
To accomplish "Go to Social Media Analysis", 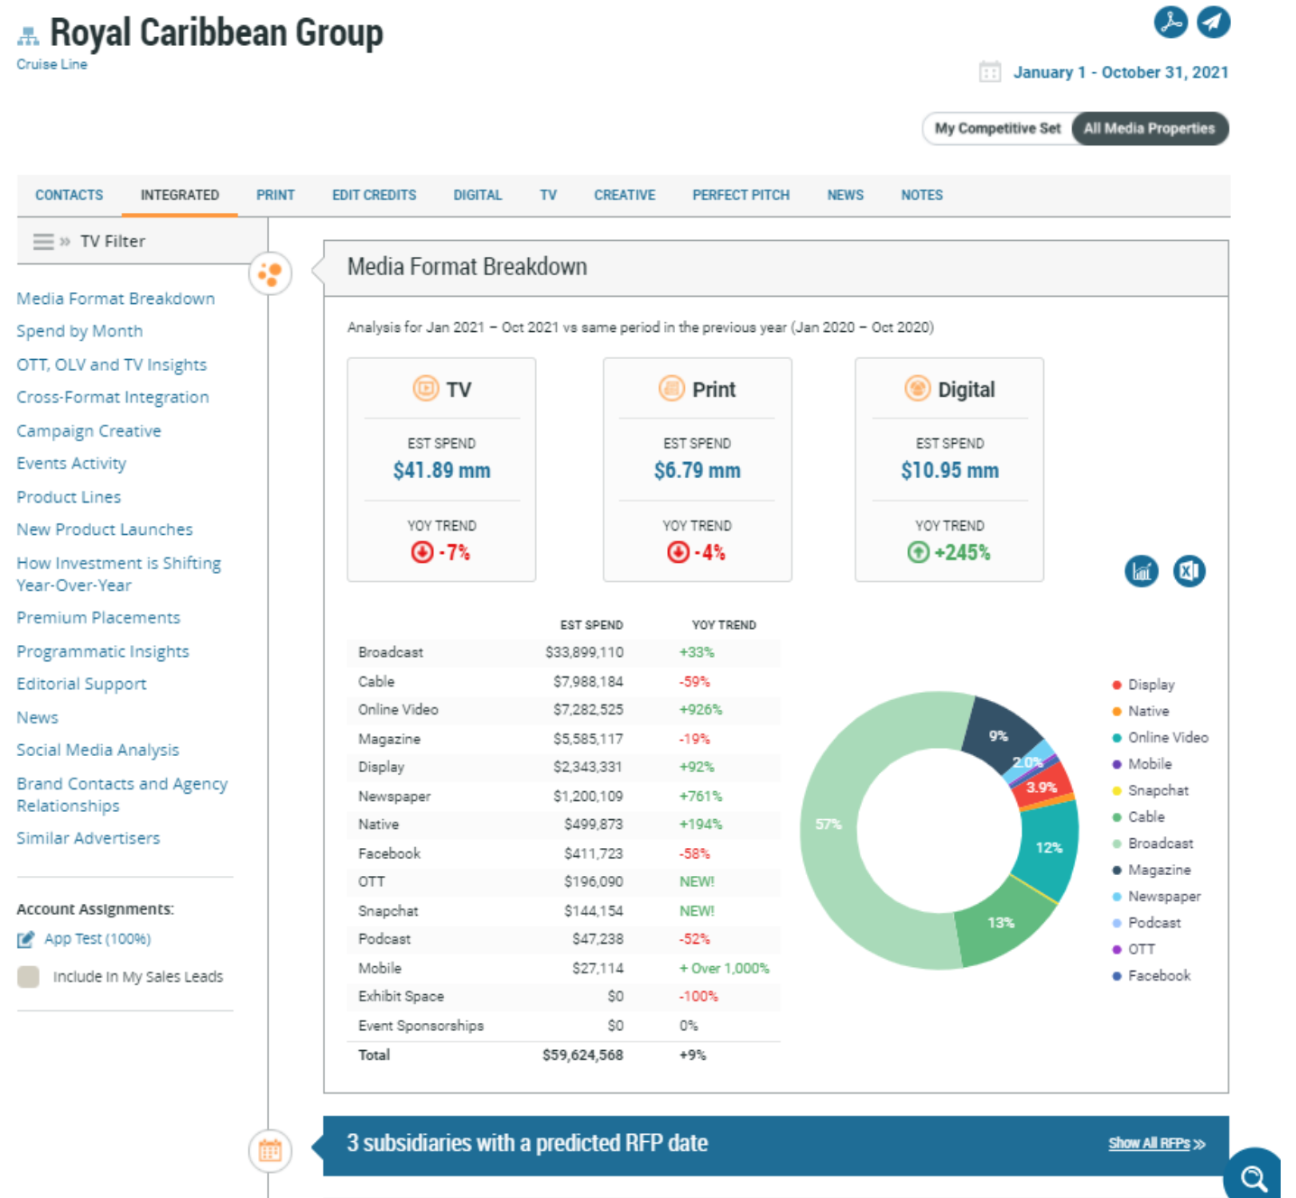I will pos(97,750).
